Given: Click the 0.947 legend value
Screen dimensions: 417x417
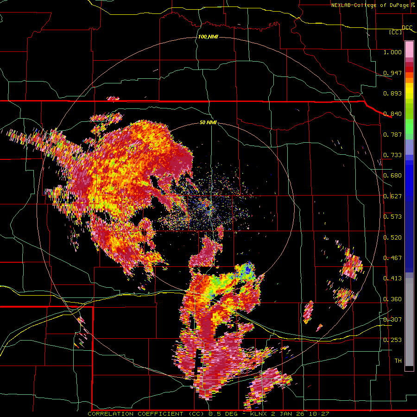Looking at the screenshot, I should point(392,73).
